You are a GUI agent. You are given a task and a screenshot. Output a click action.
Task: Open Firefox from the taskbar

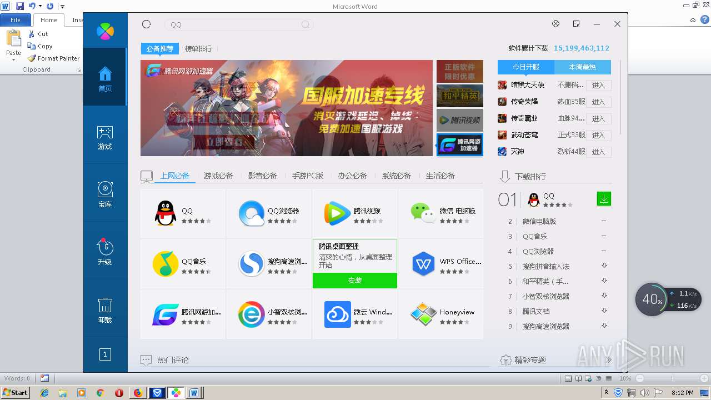138,393
